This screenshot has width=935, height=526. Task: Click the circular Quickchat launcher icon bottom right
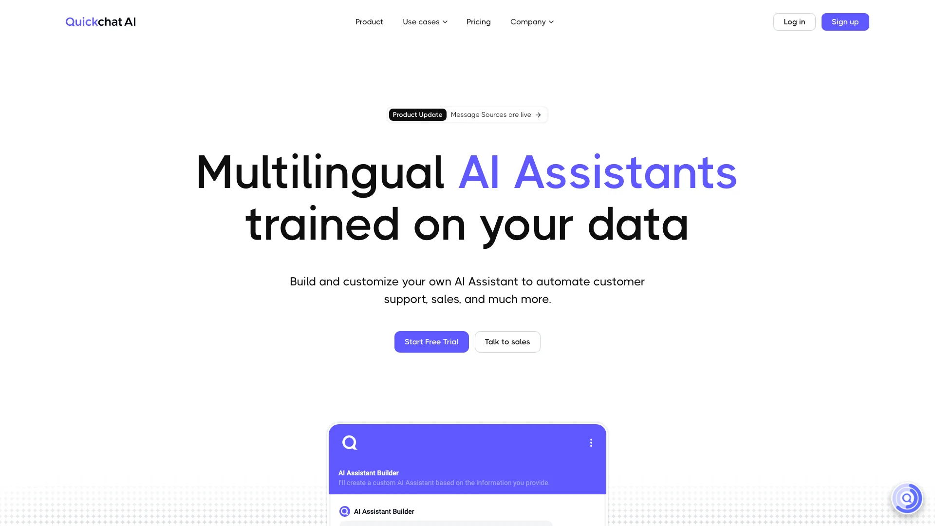pos(907,498)
